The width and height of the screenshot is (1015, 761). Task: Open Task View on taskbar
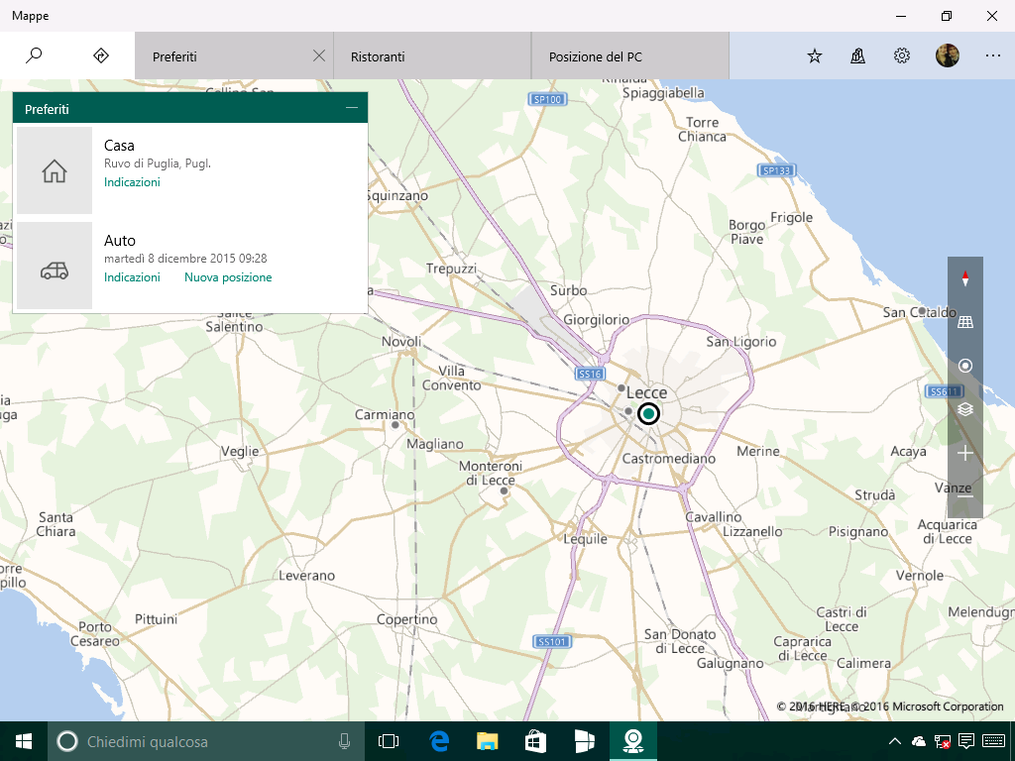389,741
